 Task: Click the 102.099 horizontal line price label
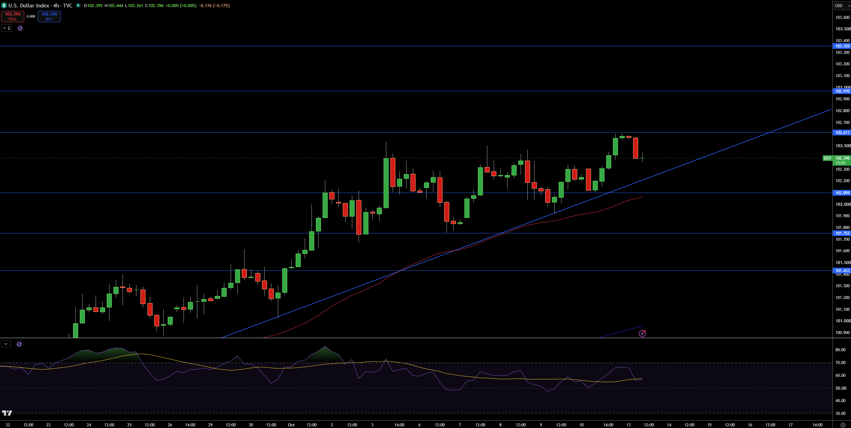[x=842, y=193]
